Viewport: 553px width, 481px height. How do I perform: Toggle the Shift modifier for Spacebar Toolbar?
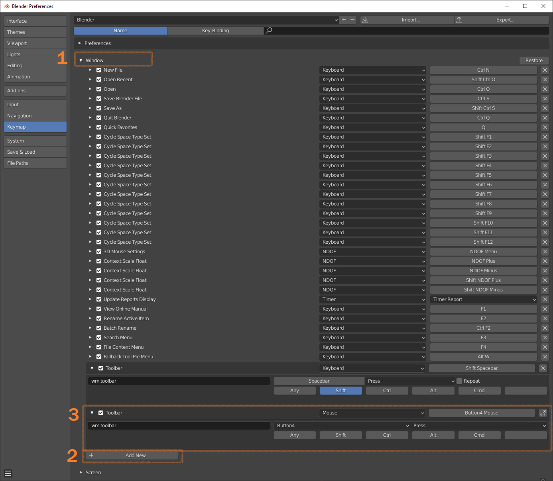[341, 391]
